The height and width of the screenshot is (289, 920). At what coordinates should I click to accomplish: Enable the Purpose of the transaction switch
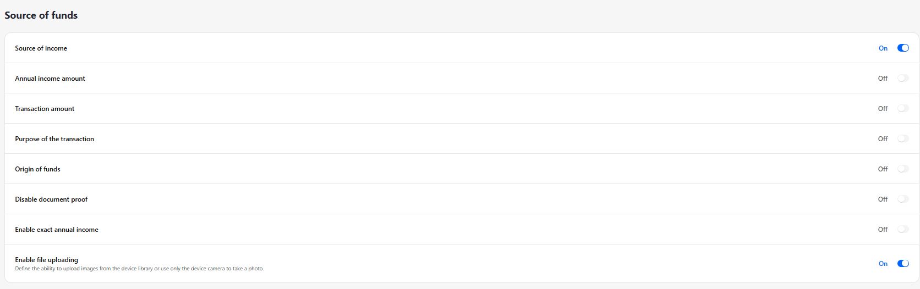(x=903, y=139)
